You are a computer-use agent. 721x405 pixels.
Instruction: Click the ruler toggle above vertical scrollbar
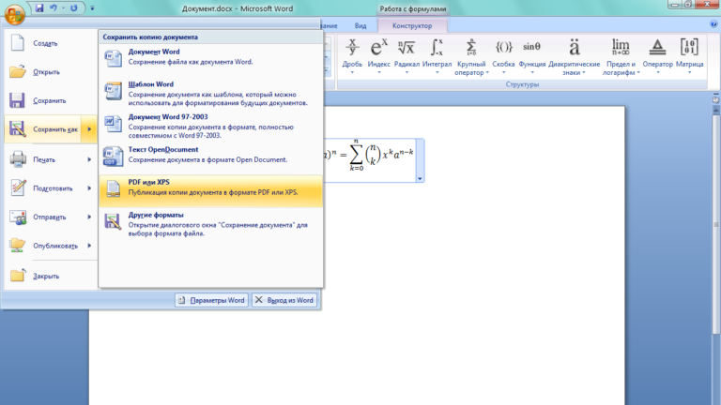click(716, 98)
